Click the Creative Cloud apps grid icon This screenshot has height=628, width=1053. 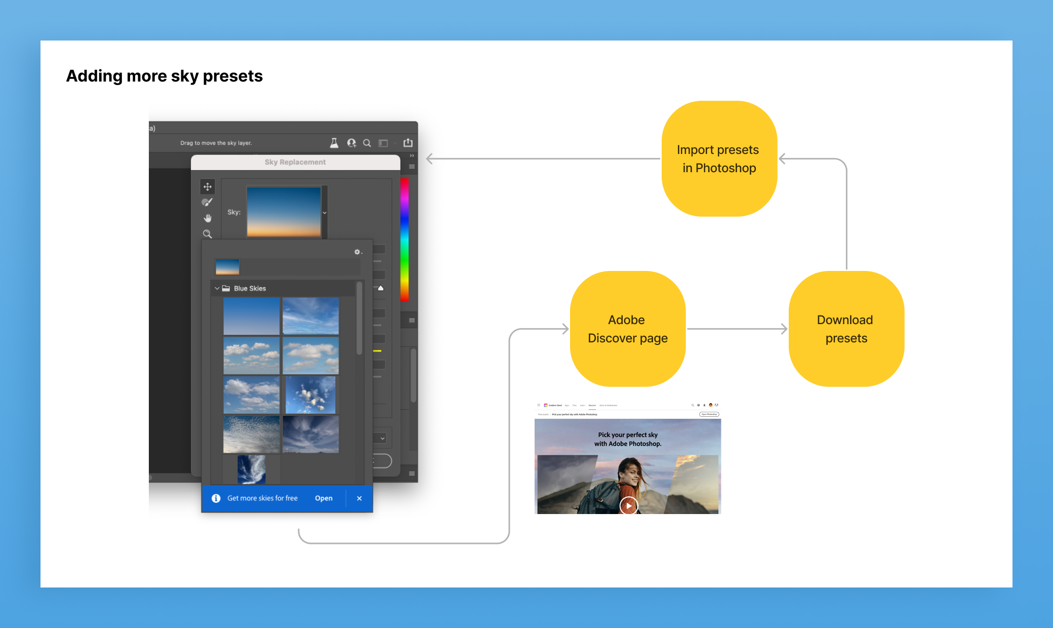pos(539,405)
